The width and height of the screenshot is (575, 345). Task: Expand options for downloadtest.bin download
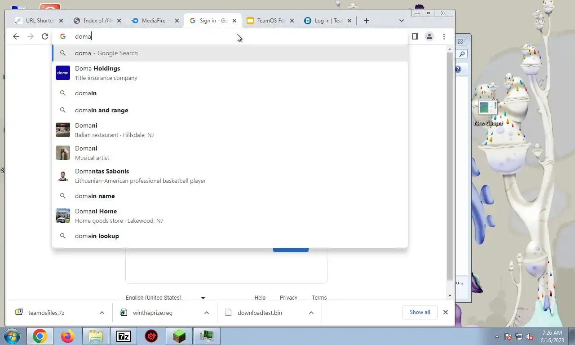click(311, 313)
